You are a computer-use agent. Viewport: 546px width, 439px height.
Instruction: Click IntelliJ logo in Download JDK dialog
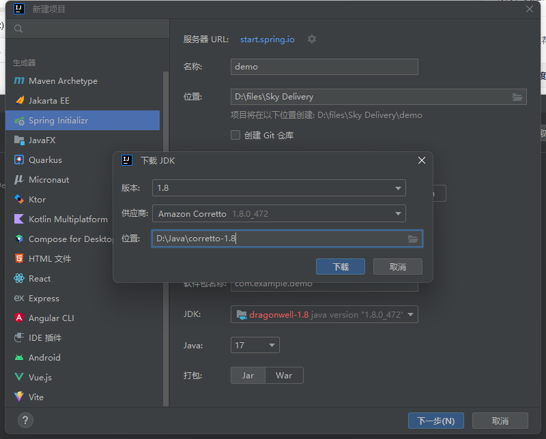click(127, 160)
